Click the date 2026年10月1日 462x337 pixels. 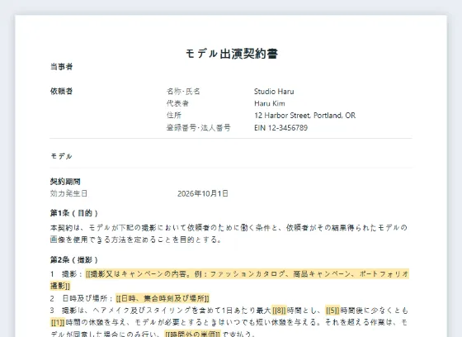[203, 193]
